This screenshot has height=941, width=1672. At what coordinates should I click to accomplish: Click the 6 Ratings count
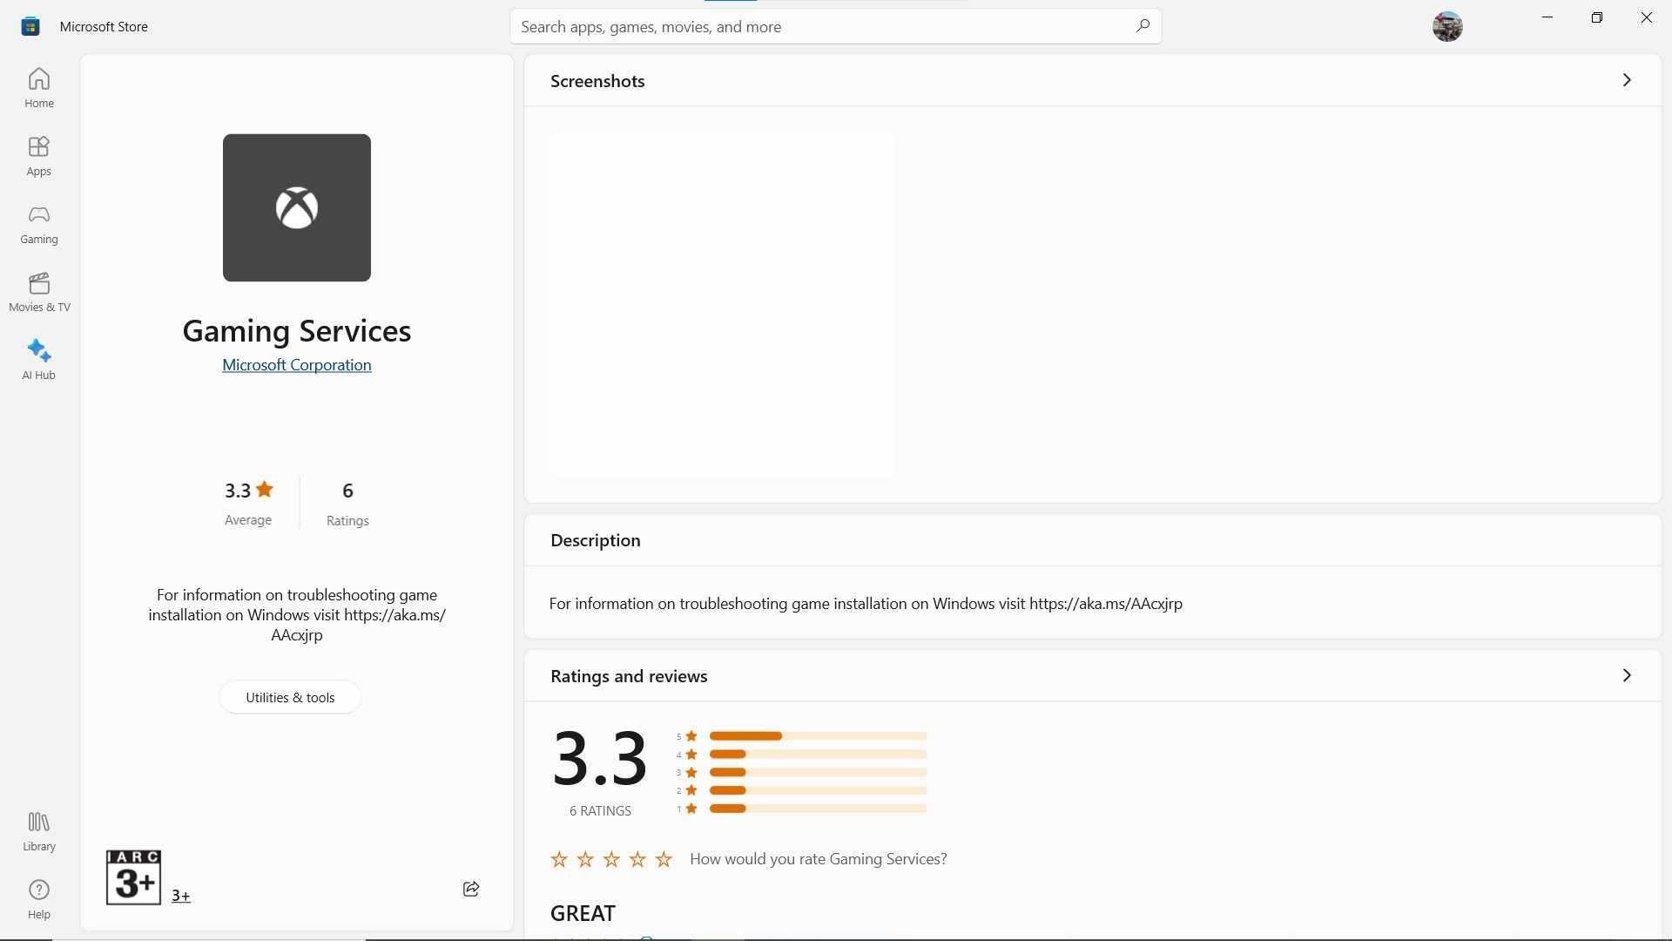[347, 503]
